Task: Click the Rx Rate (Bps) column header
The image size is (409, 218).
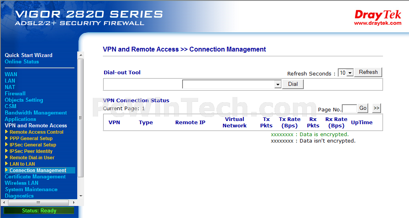Action: click(x=336, y=122)
